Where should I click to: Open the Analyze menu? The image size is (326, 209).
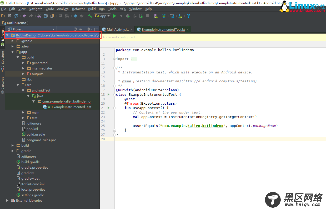63,9
